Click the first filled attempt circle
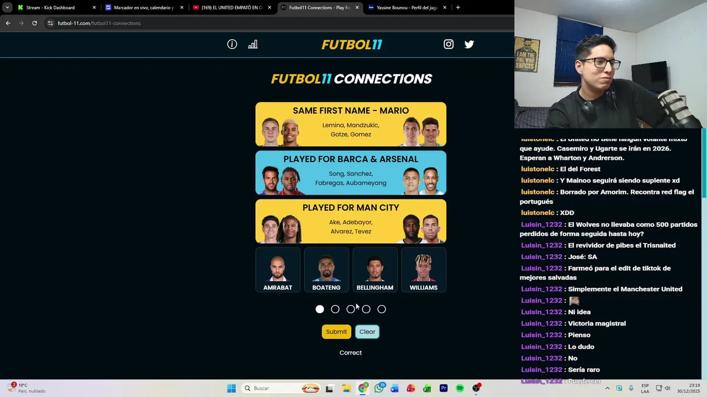 click(320, 309)
